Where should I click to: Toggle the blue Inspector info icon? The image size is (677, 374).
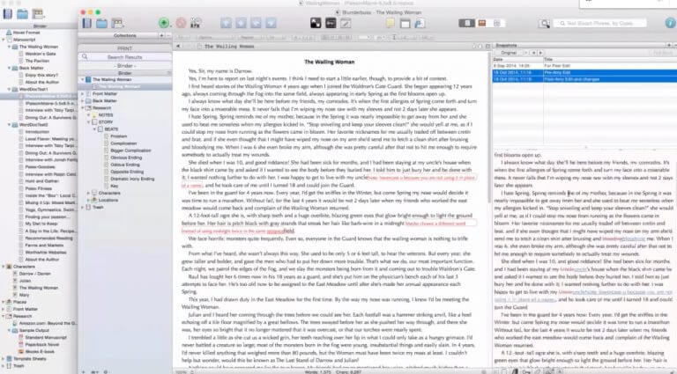tap(670, 23)
